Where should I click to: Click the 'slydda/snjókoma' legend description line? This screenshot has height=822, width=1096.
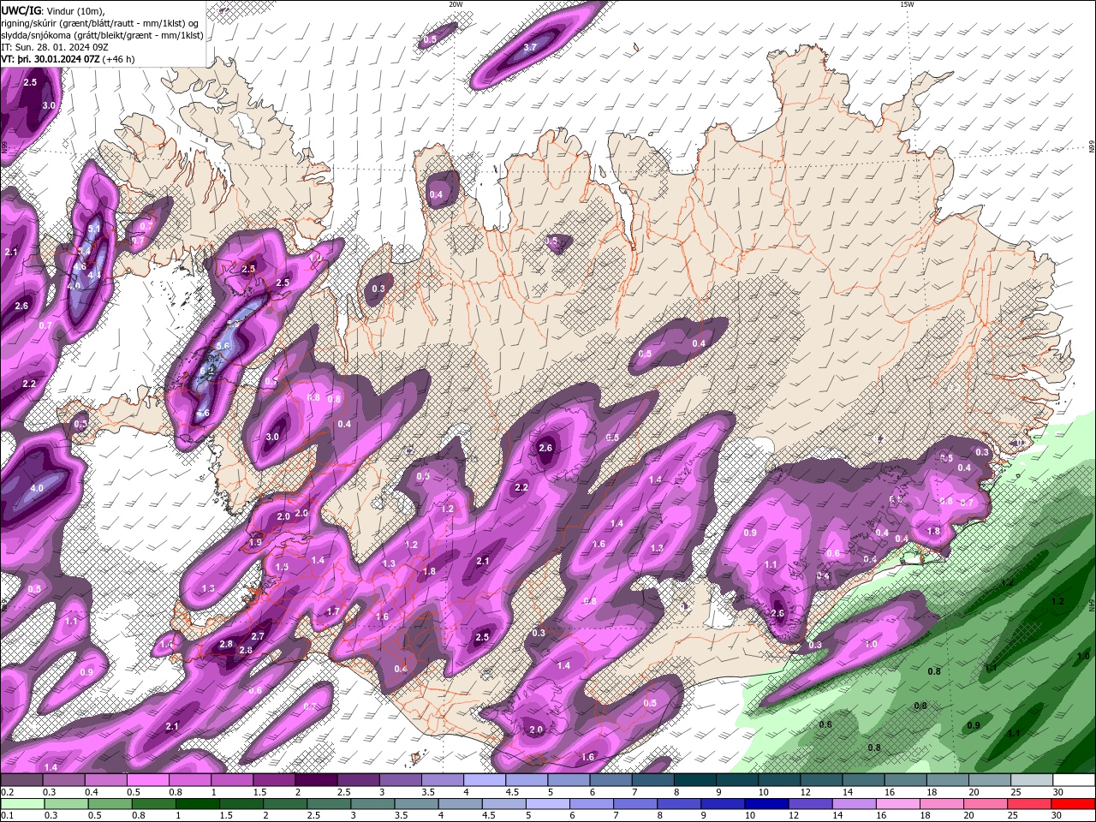[x=102, y=35]
